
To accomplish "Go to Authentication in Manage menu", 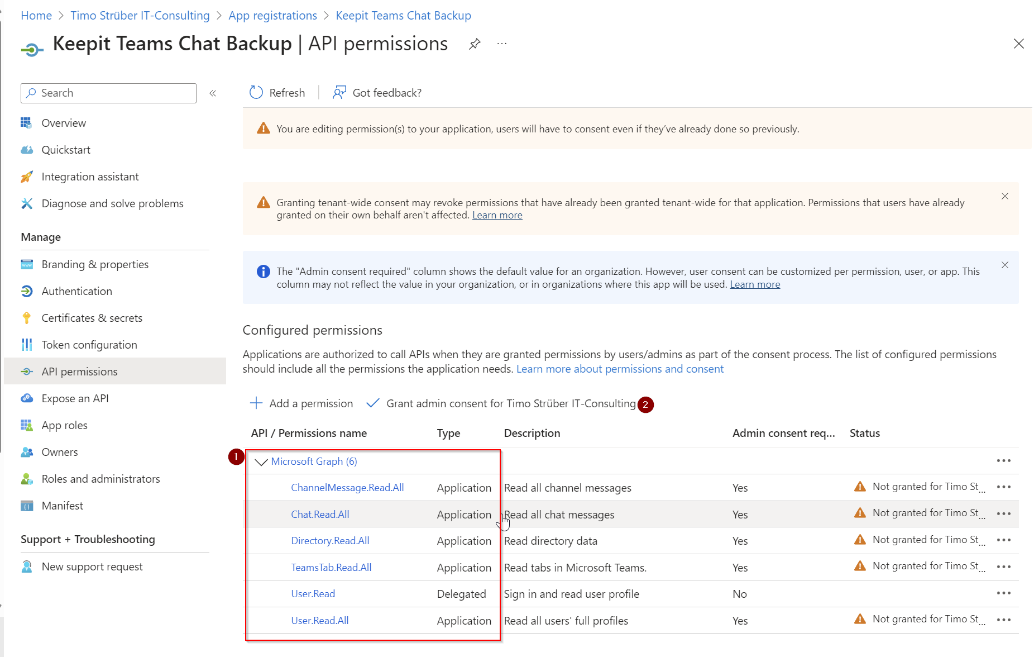I will coord(76,291).
